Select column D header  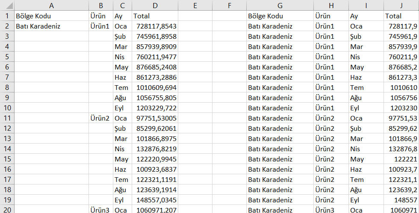[x=155, y=5]
